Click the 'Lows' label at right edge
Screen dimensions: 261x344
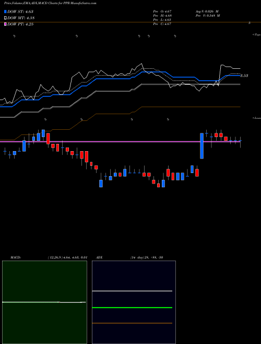tap(257, 118)
